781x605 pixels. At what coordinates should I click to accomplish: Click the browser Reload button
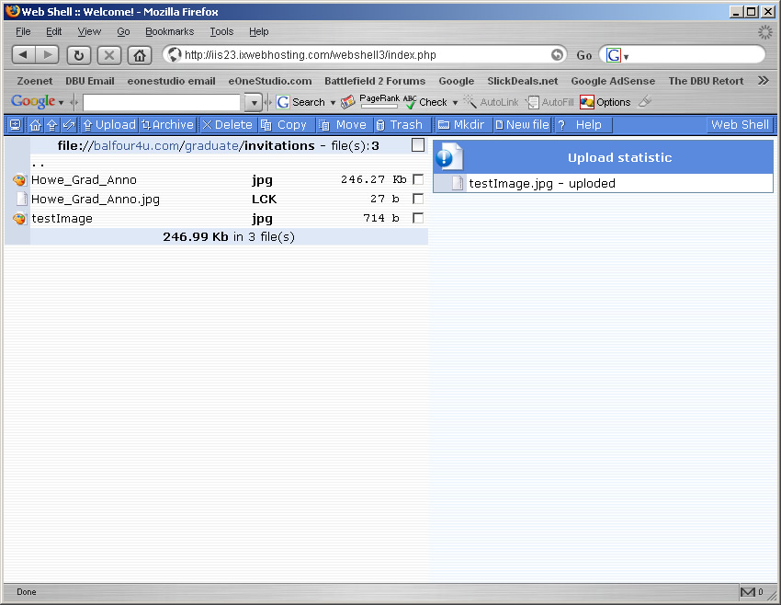click(78, 55)
